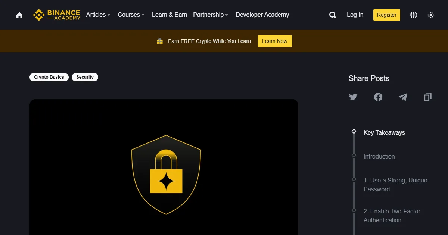The image size is (448, 235).
Task: Share the post on Twitter
Action: point(353,97)
